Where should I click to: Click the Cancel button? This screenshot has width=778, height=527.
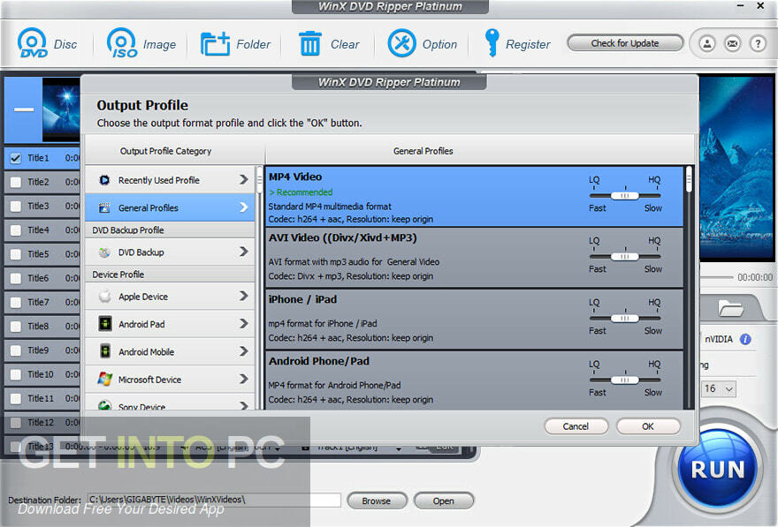[x=576, y=426]
